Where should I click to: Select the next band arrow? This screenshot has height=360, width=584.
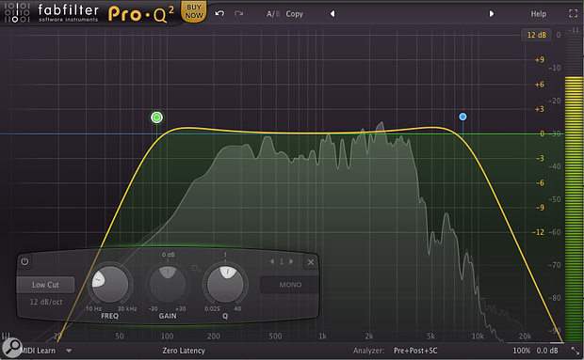(291, 261)
